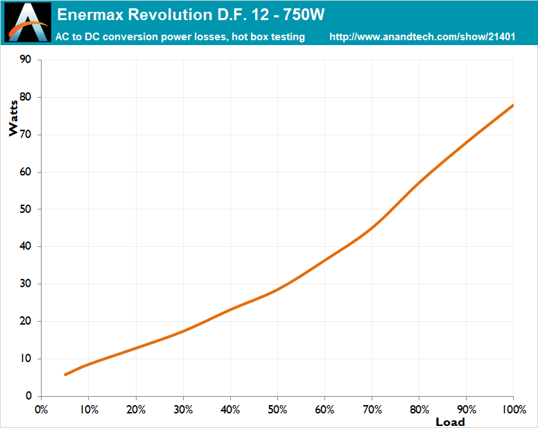
Task: Click the 60% x-axis label
Action: point(324,409)
